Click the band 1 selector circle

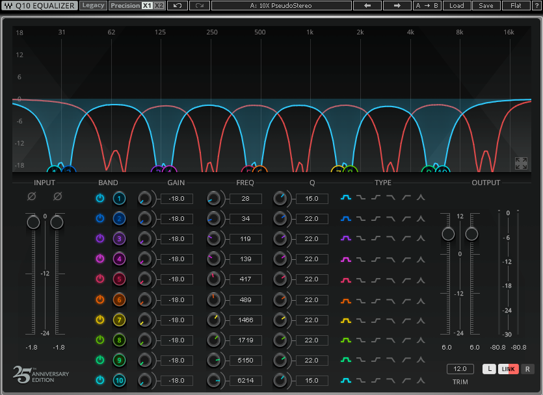(119, 199)
